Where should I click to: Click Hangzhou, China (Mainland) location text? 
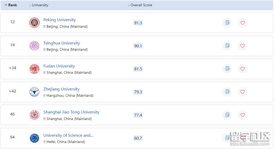pos(70,95)
